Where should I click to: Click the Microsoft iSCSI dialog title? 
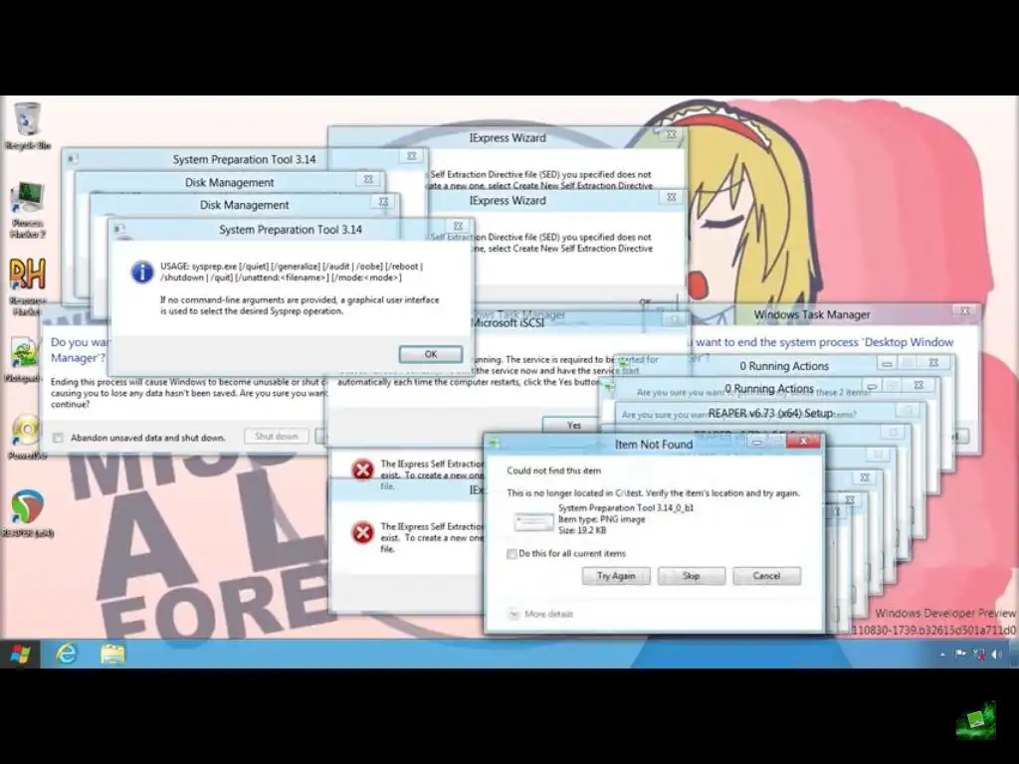click(x=507, y=323)
